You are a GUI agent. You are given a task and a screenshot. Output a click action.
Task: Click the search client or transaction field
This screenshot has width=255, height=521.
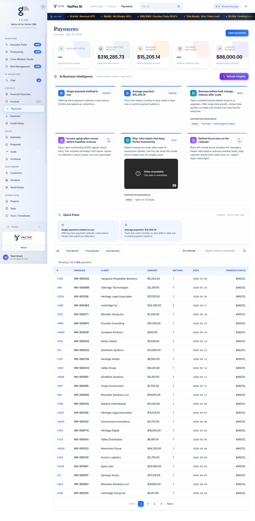click(221, 251)
